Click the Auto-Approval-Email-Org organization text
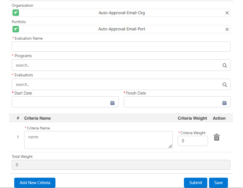This screenshot has height=188, width=243. (122, 13)
